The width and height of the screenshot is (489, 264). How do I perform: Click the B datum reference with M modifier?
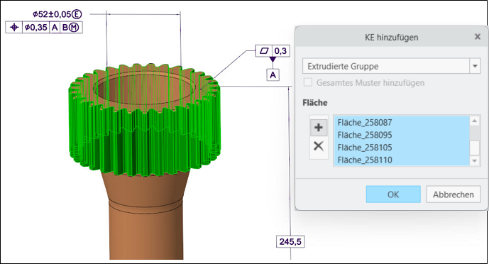tap(71, 28)
